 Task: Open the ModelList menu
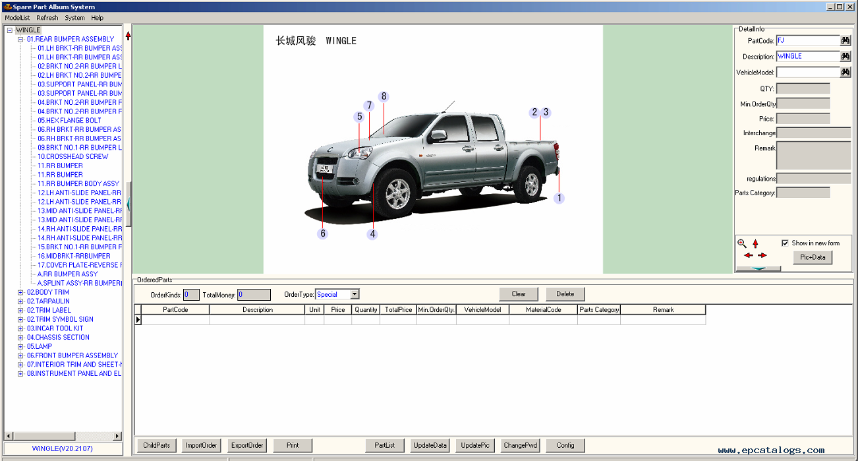(17, 18)
